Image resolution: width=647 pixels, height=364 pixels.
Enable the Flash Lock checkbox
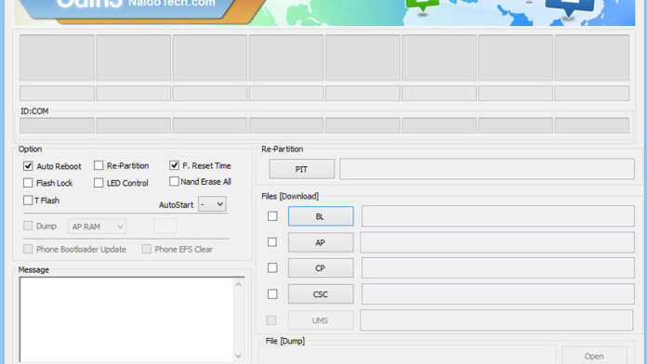[x=28, y=183]
